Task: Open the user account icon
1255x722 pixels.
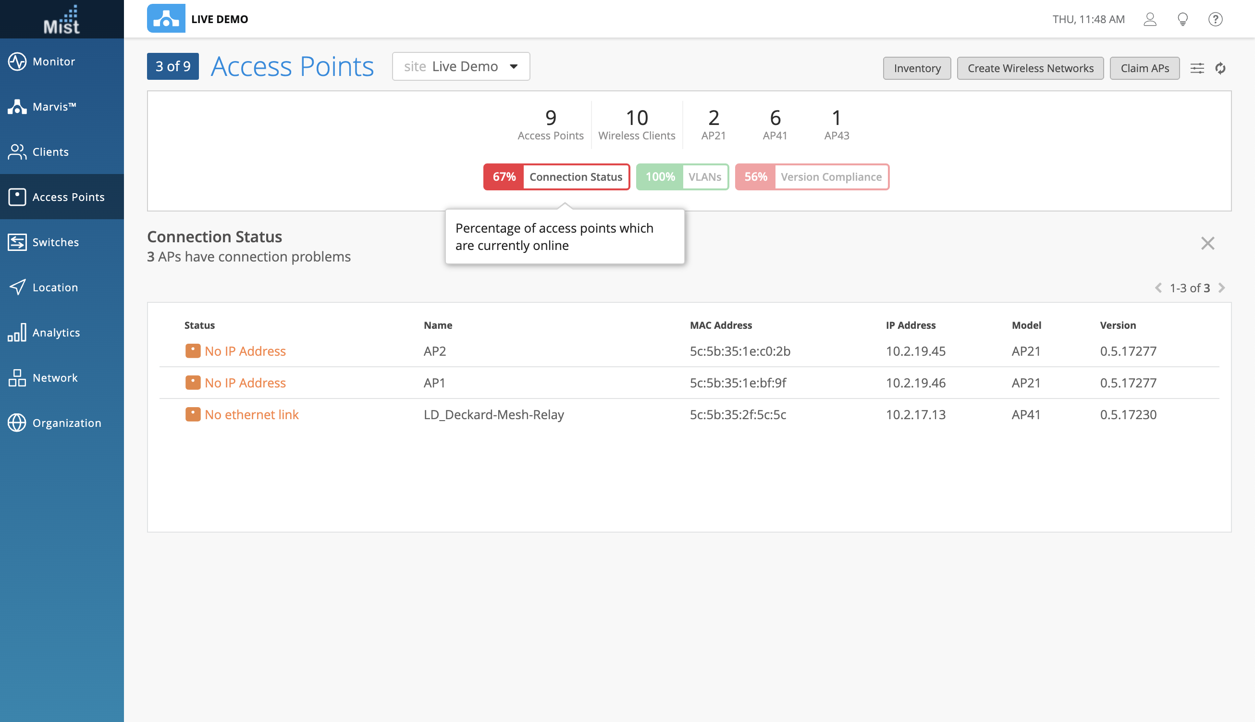Action: point(1150,19)
